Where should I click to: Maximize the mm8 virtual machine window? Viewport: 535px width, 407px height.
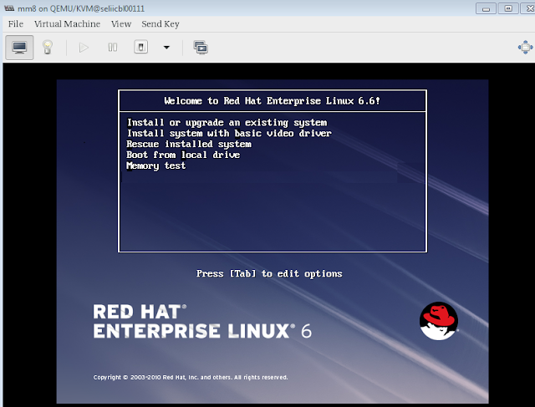point(508,8)
